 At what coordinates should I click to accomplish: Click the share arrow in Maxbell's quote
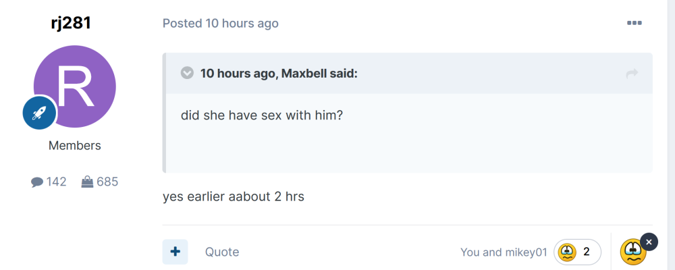tap(632, 74)
